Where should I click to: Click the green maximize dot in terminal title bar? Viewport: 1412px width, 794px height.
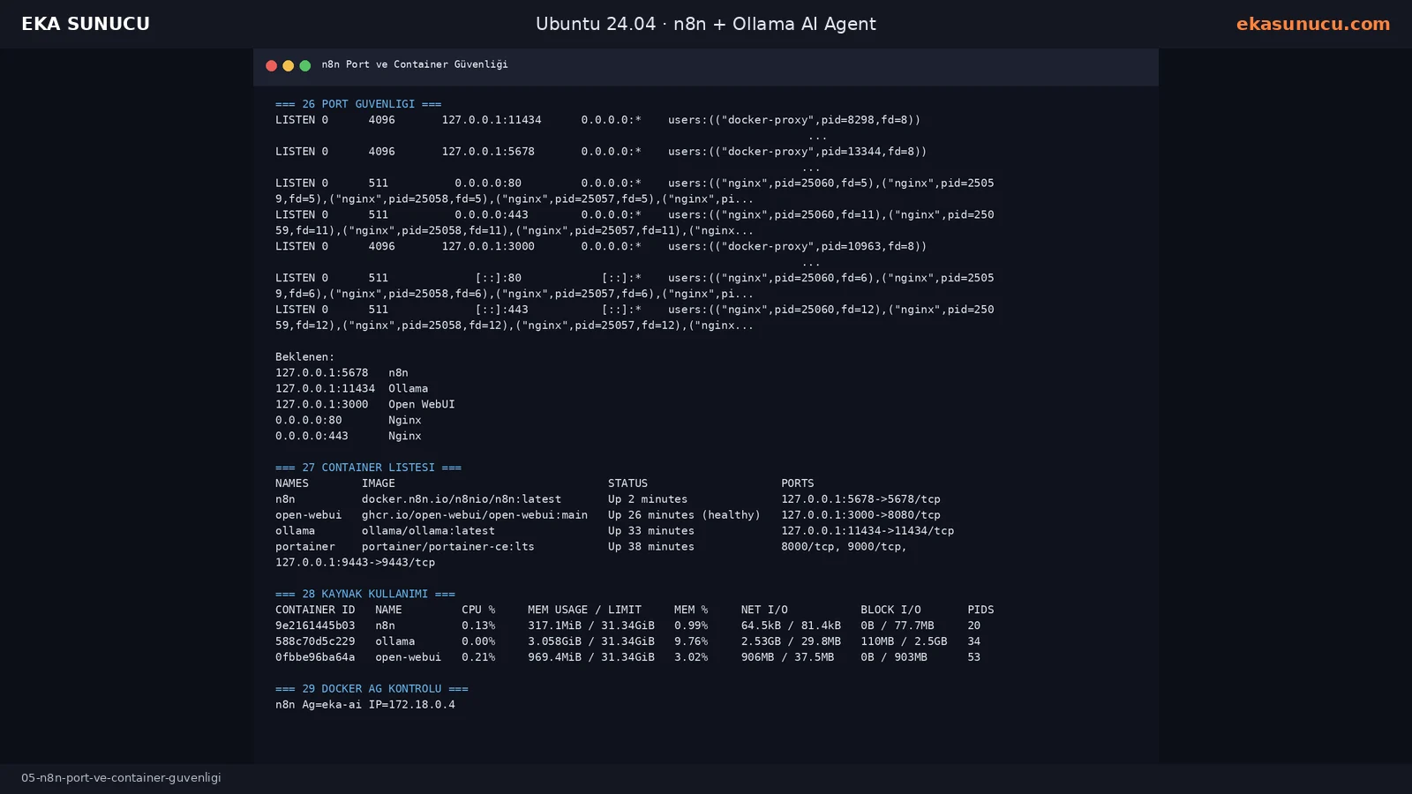click(305, 65)
